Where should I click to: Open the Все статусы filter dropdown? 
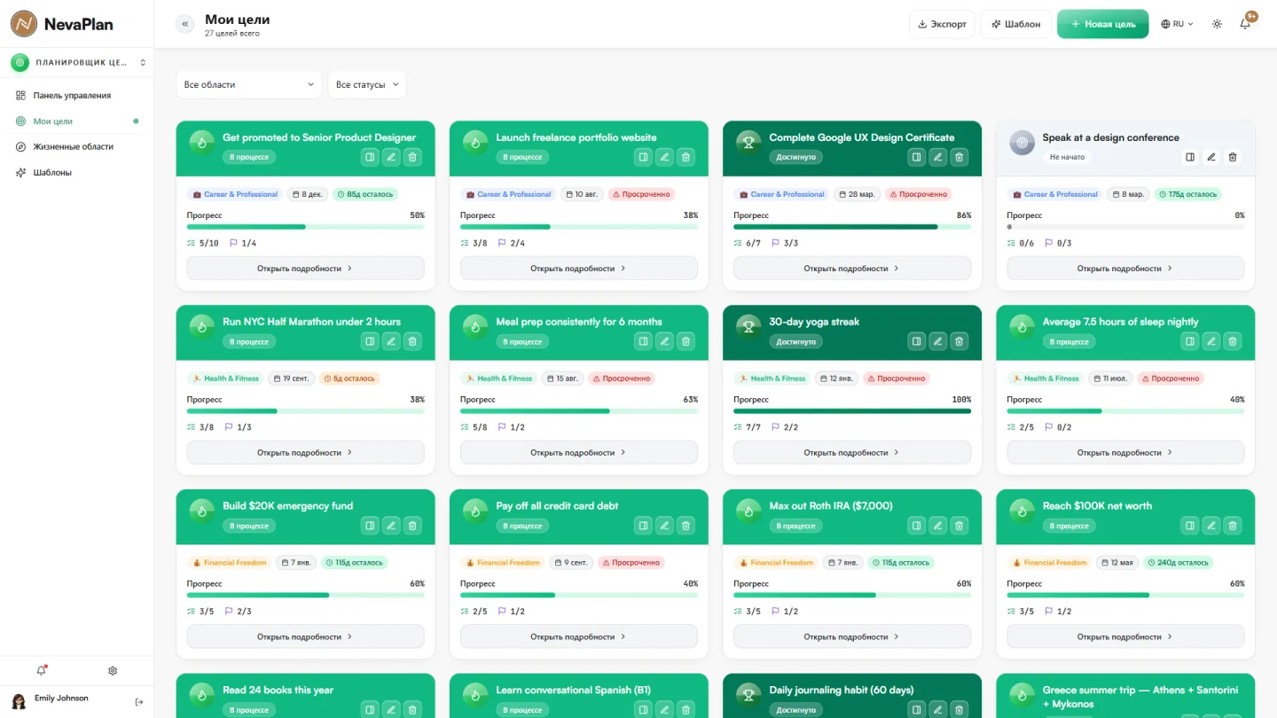click(x=367, y=85)
